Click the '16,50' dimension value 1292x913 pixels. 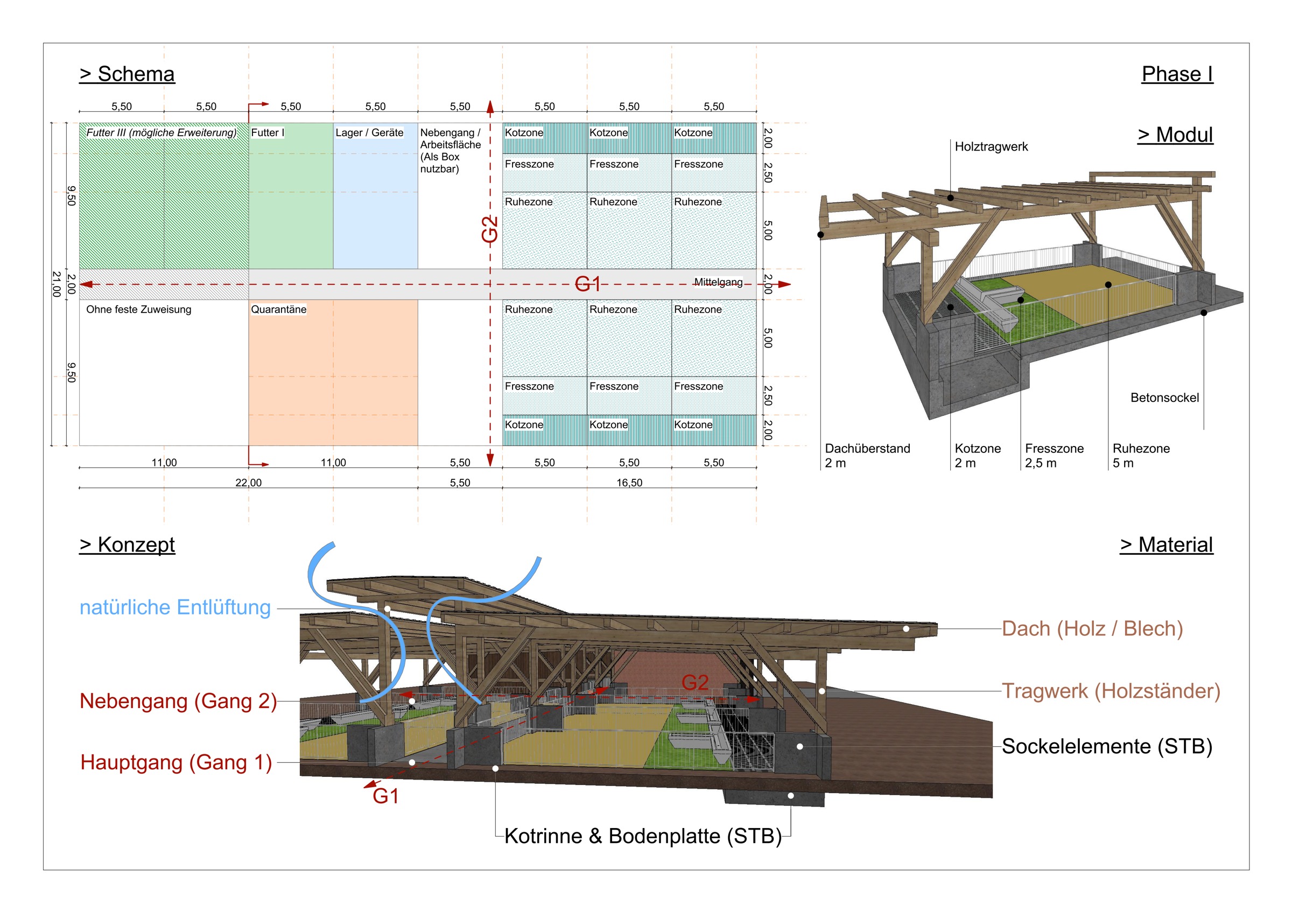(x=629, y=483)
